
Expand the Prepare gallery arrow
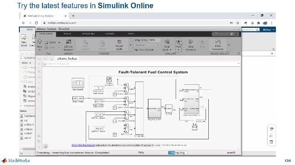coord(130,45)
